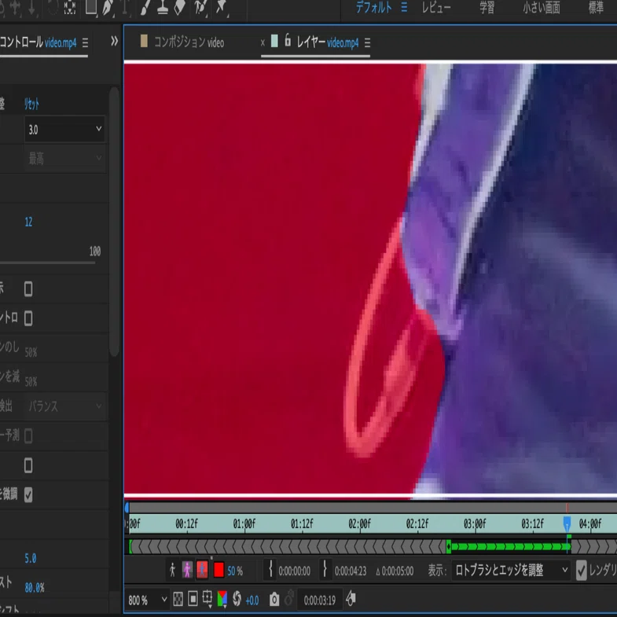This screenshot has height=617, width=617.
Task: Click the blue playhead marker near 03:12f
Action: (x=567, y=523)
